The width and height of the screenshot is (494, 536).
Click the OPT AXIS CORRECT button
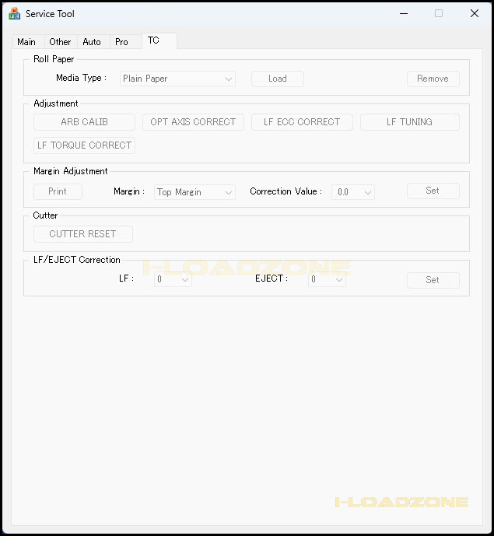click(193, 122)
